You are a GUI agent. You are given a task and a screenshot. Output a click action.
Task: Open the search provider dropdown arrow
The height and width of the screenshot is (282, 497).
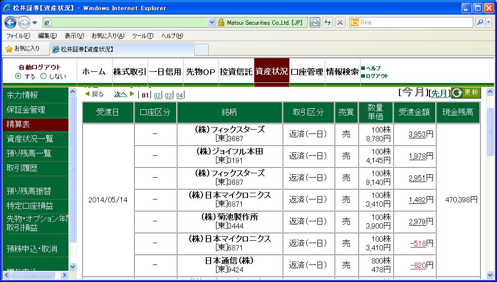point(489,22)
